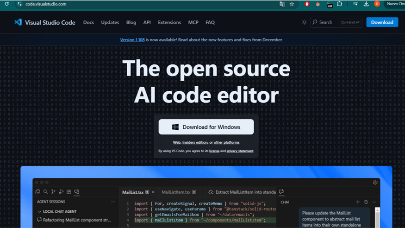405x228 pixels.
Task: Open the Extensions nav link
Action: [x=169, y=23]
